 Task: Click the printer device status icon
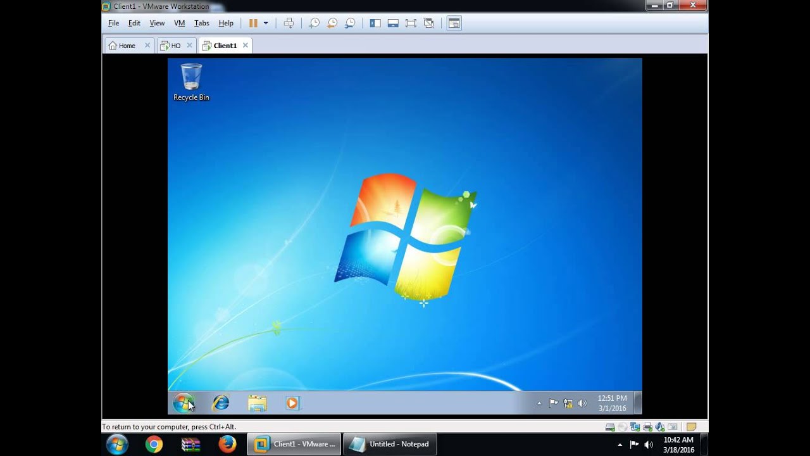(647, 427)
